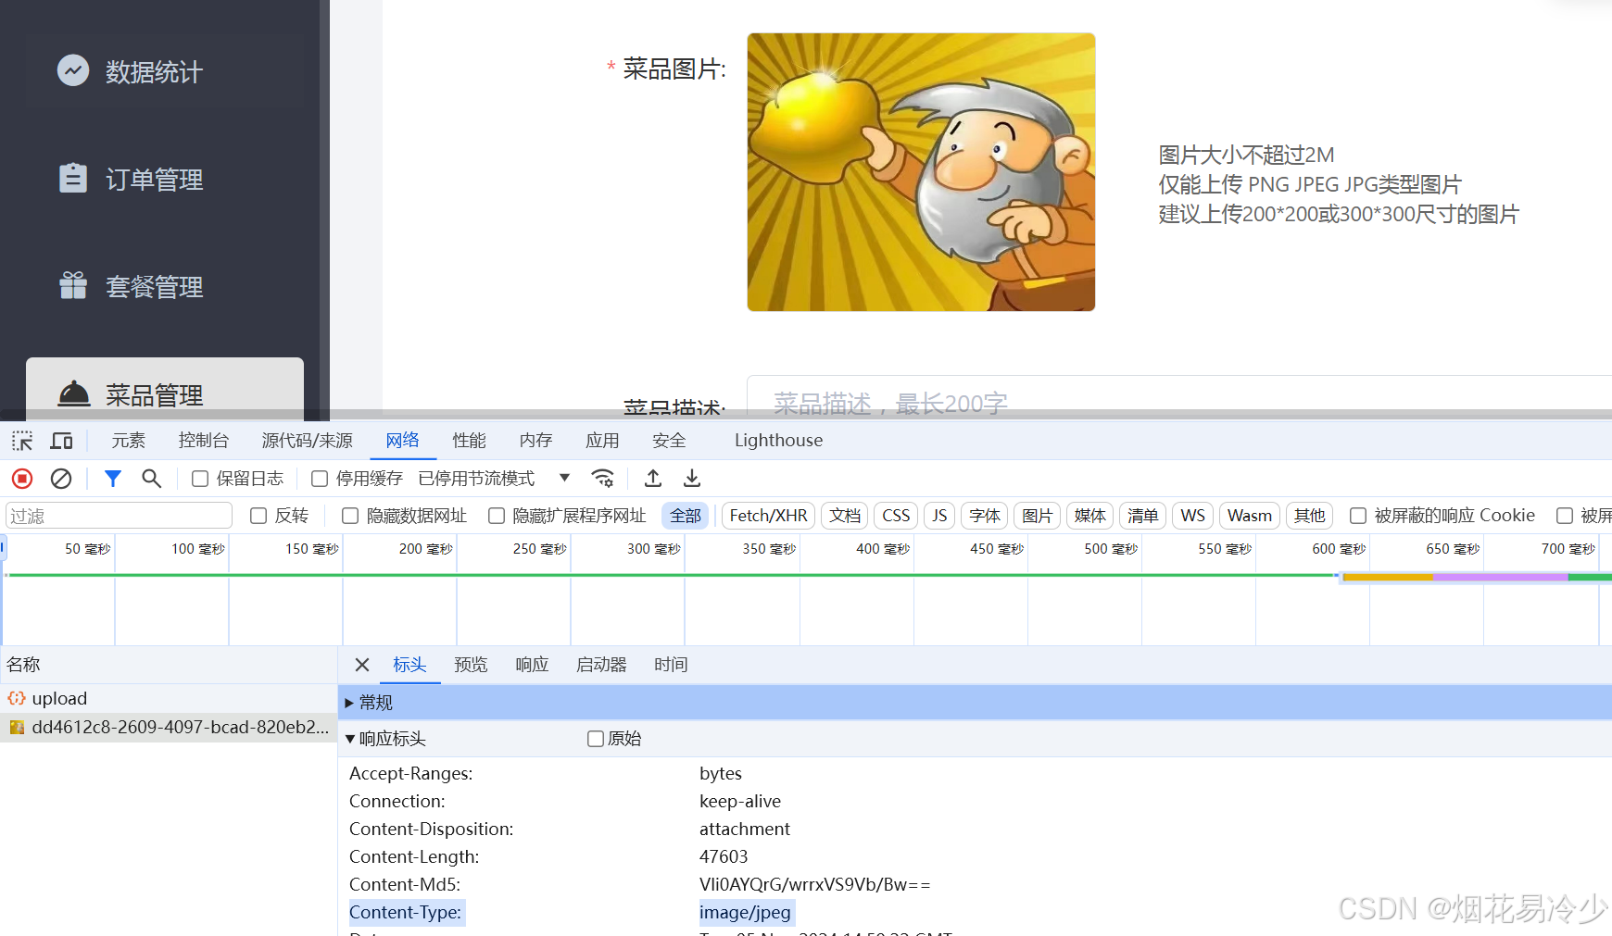Open the 安全 tab
This screenshot has height=936, width=1612.
pos(669,441)
